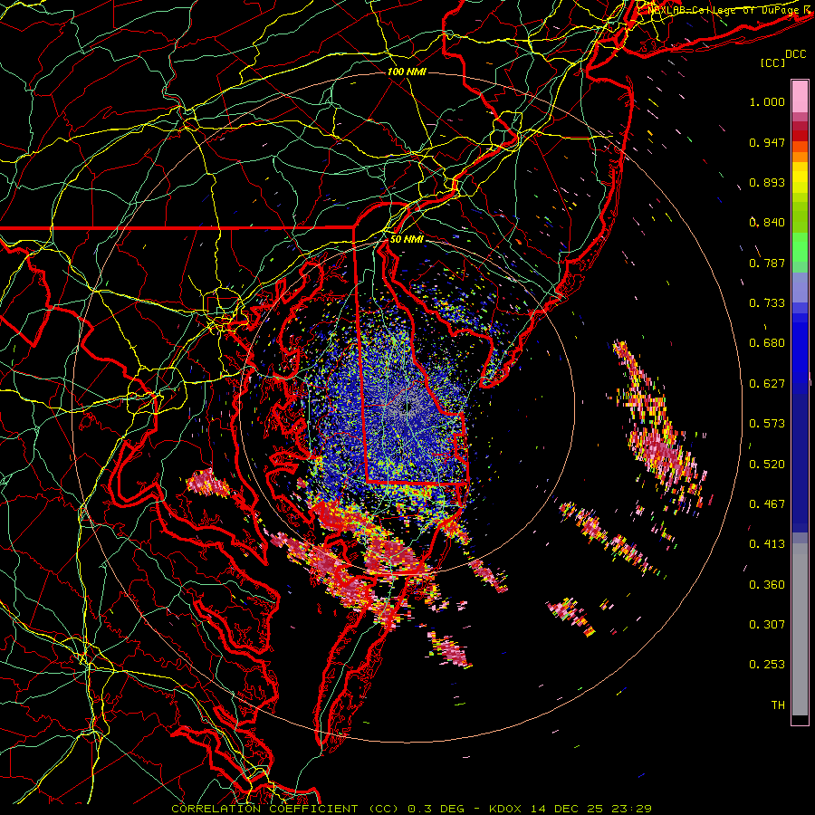The image size is (815, 815).
Task: Click the 100 NMI range ring label
Action: (x=407, y=72)
